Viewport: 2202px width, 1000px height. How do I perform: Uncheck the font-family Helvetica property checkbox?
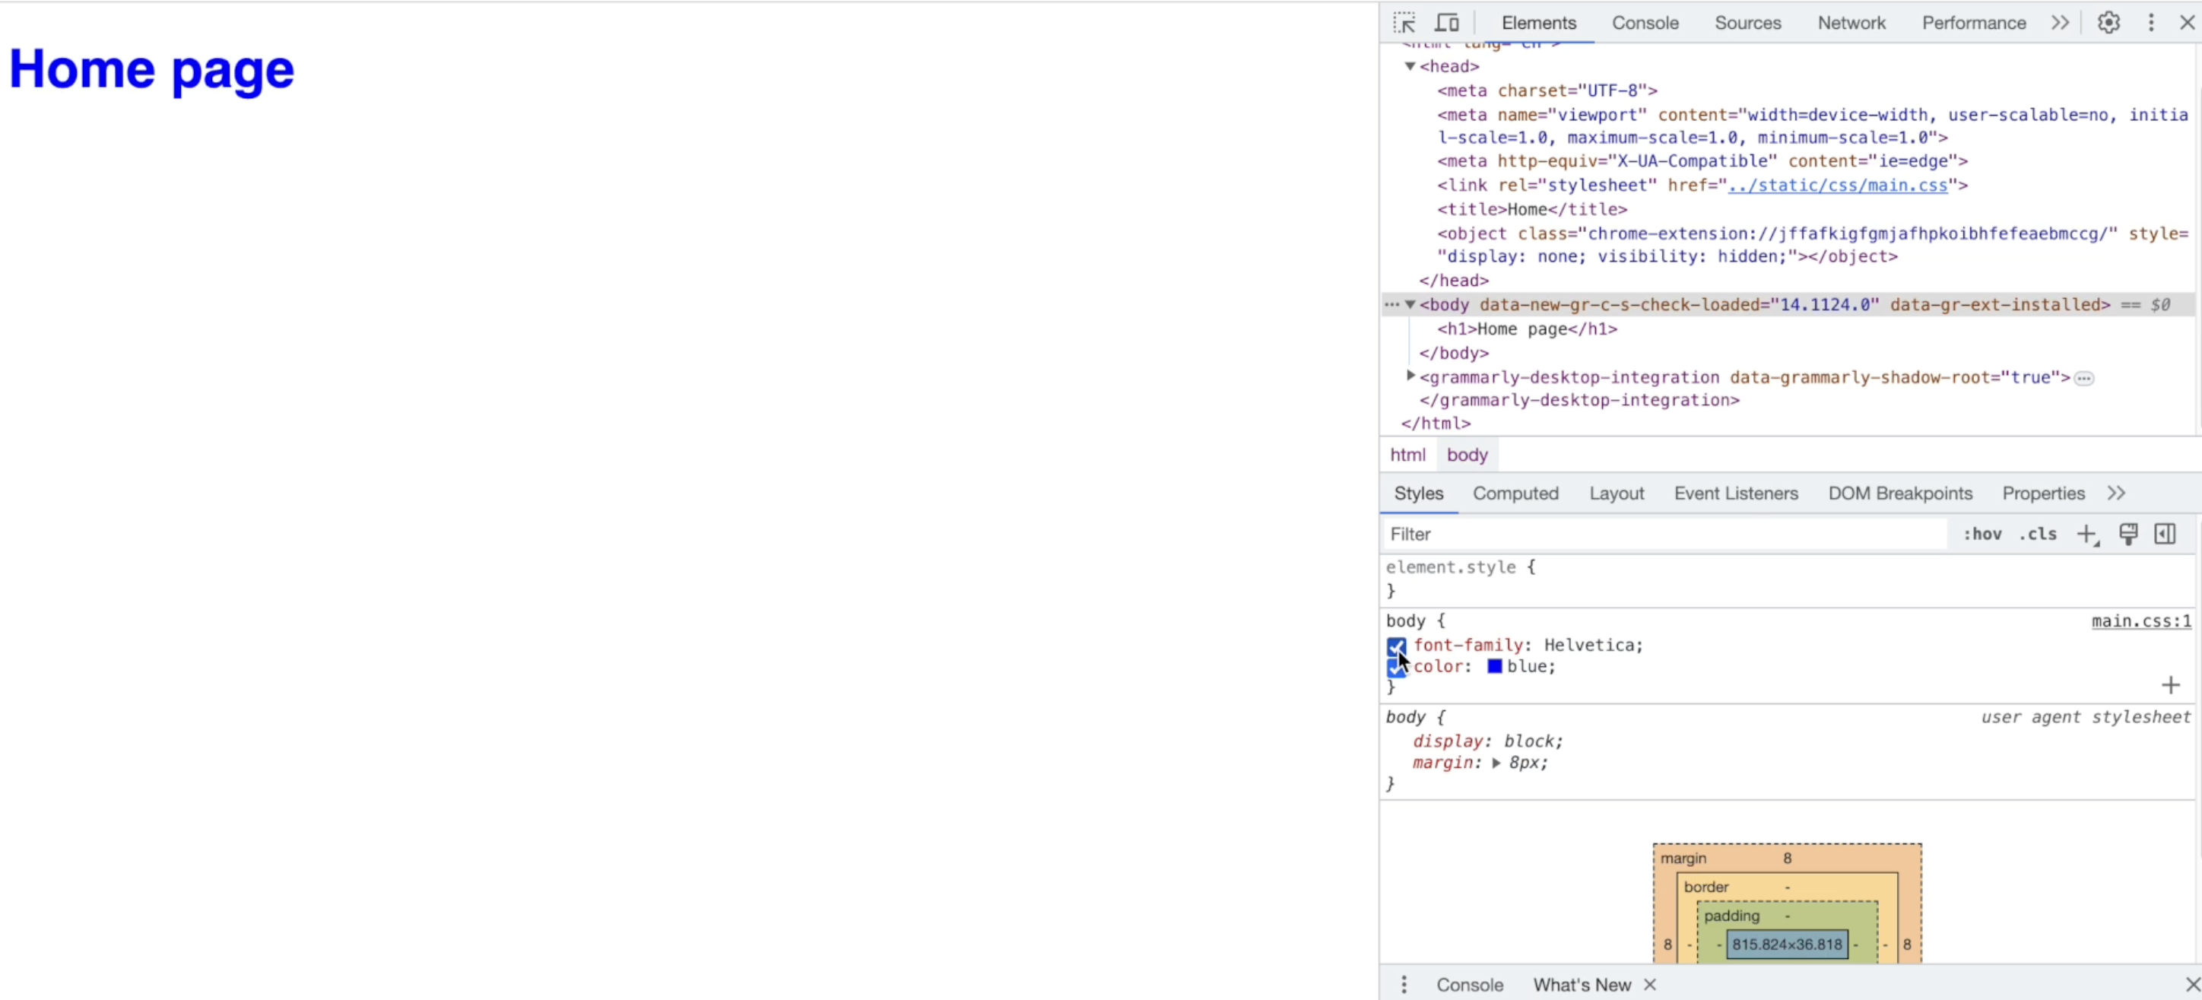click(1396, 646)
